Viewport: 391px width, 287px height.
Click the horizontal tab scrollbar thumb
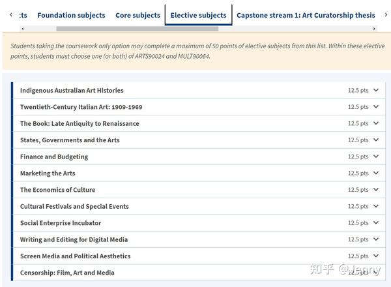click(x=137, y=29)
